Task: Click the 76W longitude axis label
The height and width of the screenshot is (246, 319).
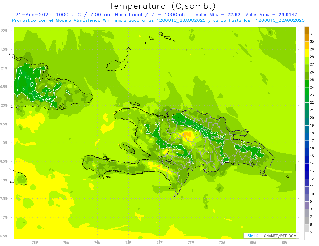Action: [35, 242]
